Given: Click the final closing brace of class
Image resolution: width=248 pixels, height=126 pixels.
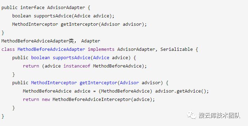Looking at the screenshot, I should (x=3, y=116).
